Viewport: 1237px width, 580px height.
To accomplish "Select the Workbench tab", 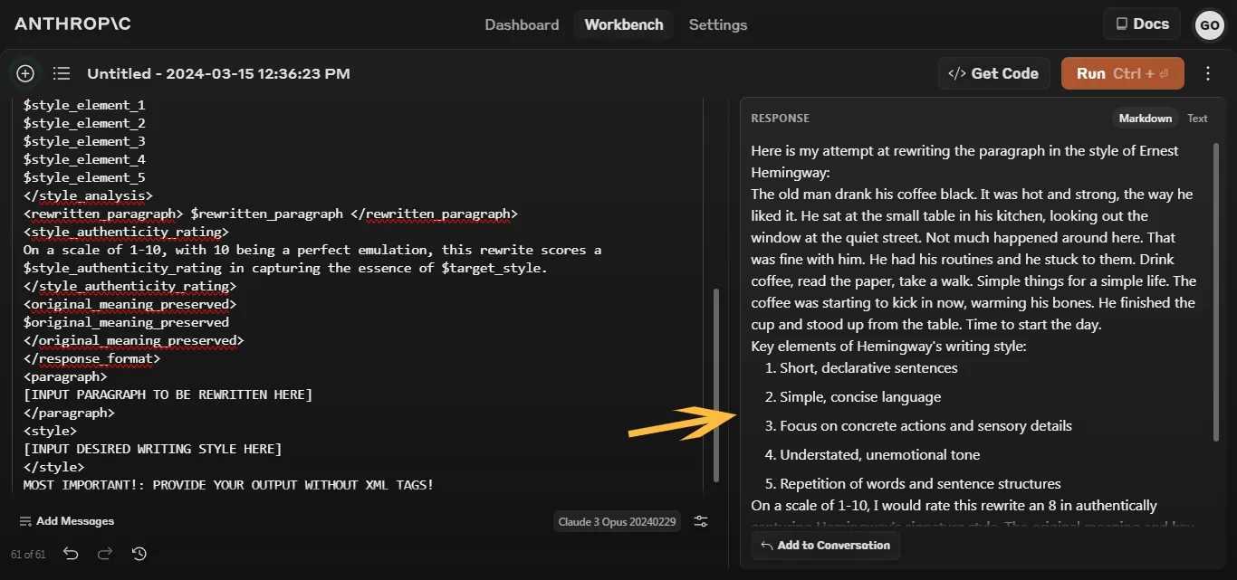I will (624, 24).
